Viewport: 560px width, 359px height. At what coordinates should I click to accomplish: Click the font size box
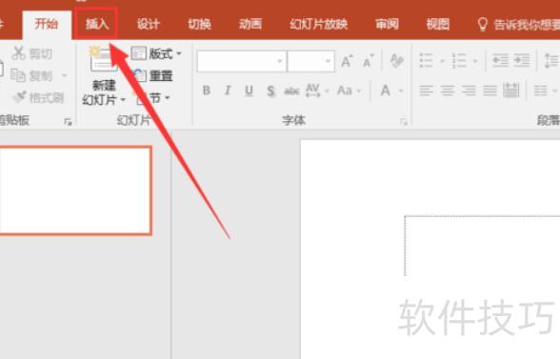(310, 61)
